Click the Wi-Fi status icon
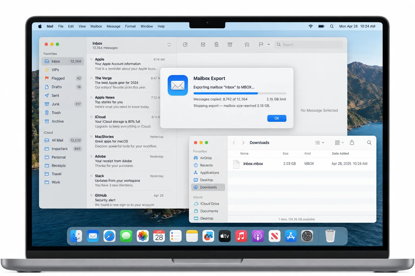The height and width of the screenshot is (276, 415). [311, 26]
